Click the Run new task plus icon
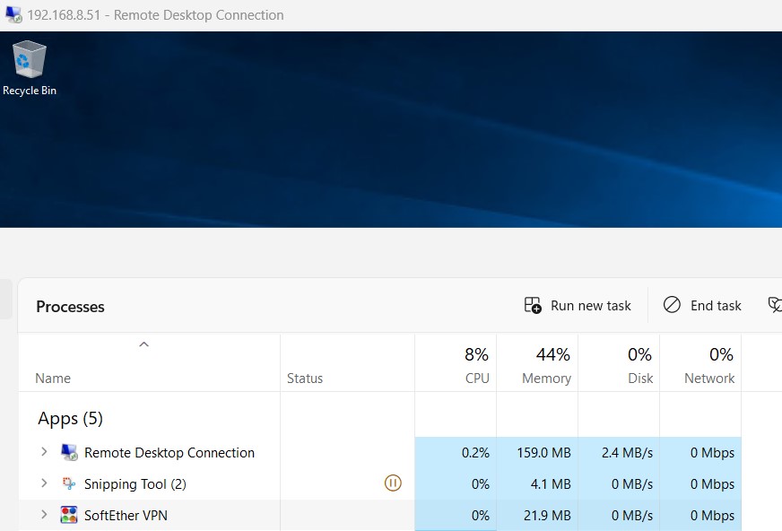 coord(534,305)
